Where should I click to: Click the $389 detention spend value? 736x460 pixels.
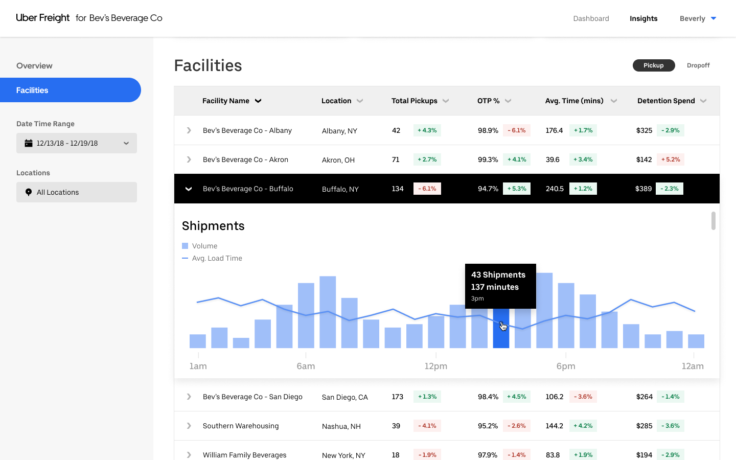643,189
